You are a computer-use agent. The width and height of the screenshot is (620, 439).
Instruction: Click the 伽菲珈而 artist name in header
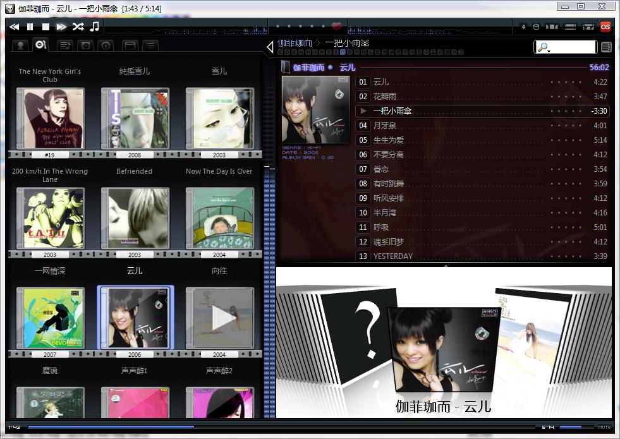coord(308,68)
